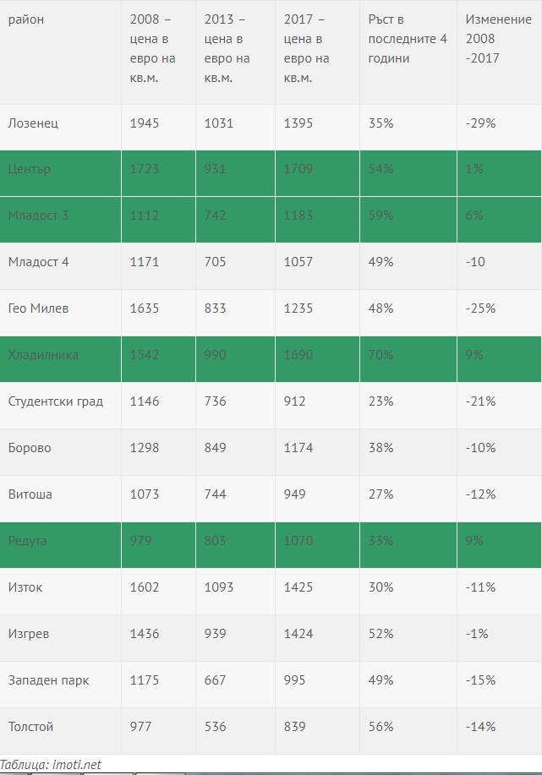
Task: Click the 1093 price in Изток row
Action: tap(219, 587)
